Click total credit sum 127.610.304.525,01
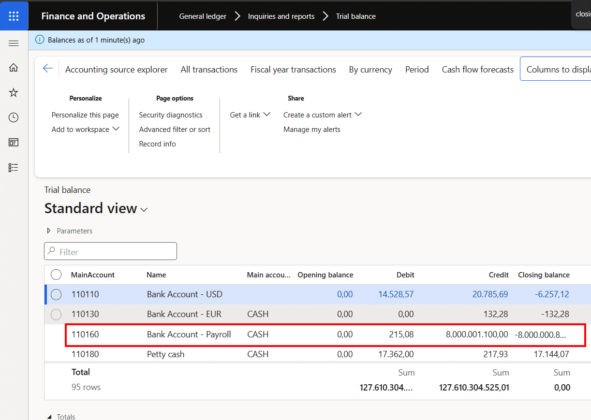Image resolution: width=591 pixels, height=420 pixels. (x=474, y=387)
